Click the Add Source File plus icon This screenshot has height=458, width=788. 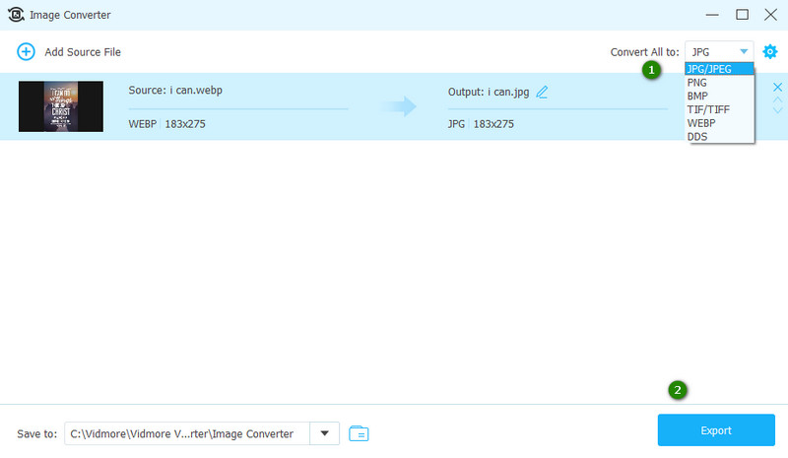pos(26,51)
